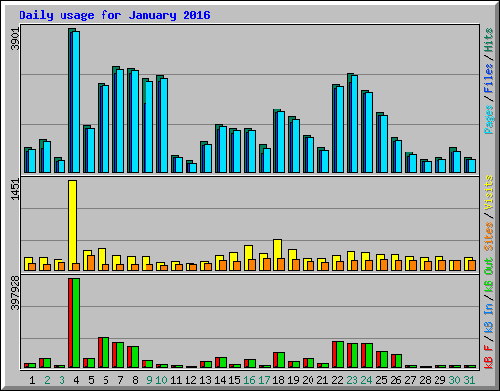Click the 3901 axis value

[15, 39]
